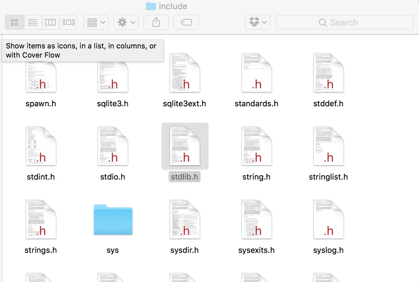Screen dimensions: 419x282
Task: Click into the Search field
Action: pos(344,23)
